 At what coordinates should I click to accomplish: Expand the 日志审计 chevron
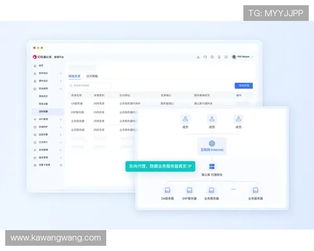(x=61, y=142)
